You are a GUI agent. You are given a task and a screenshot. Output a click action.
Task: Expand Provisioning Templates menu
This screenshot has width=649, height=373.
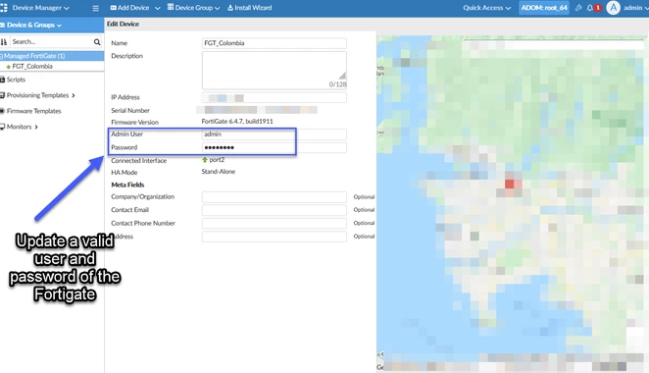click(x=40, y=95)
